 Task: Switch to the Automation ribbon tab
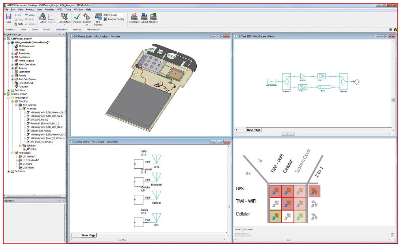pos(93,30)
